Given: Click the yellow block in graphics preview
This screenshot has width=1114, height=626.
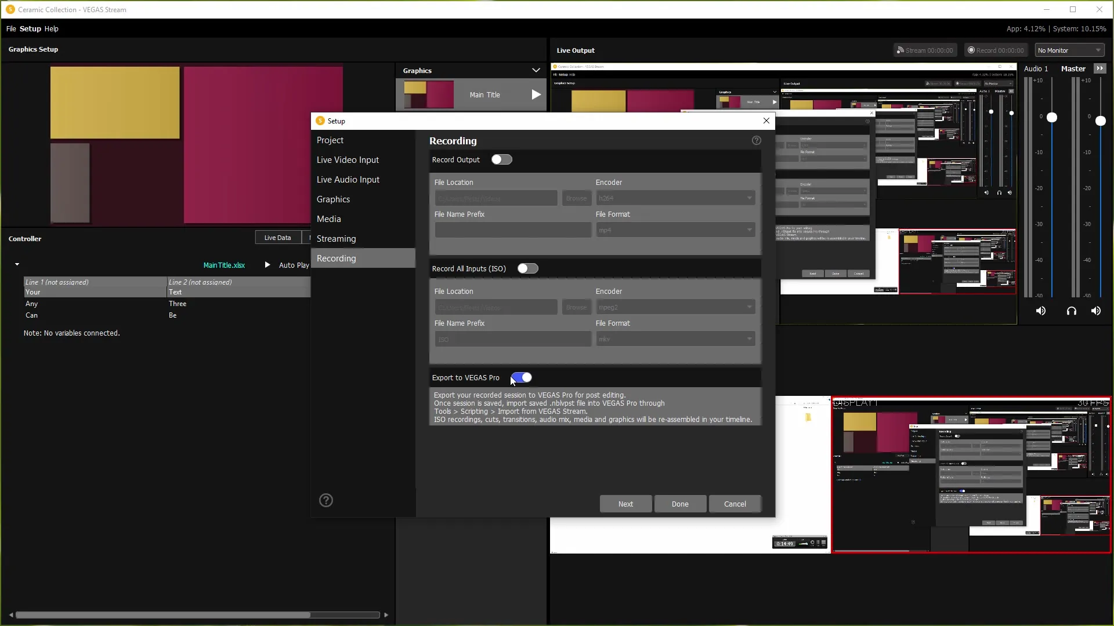Looking at the screenshot, I should click(115, 103).
